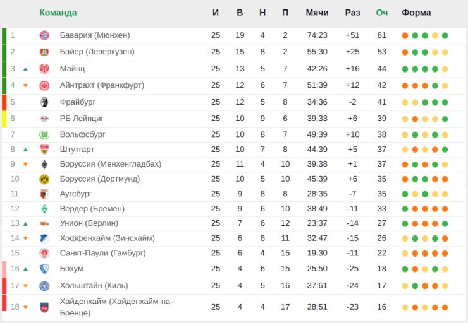Click the Wolfsburg green logo icon

point(44,134)
